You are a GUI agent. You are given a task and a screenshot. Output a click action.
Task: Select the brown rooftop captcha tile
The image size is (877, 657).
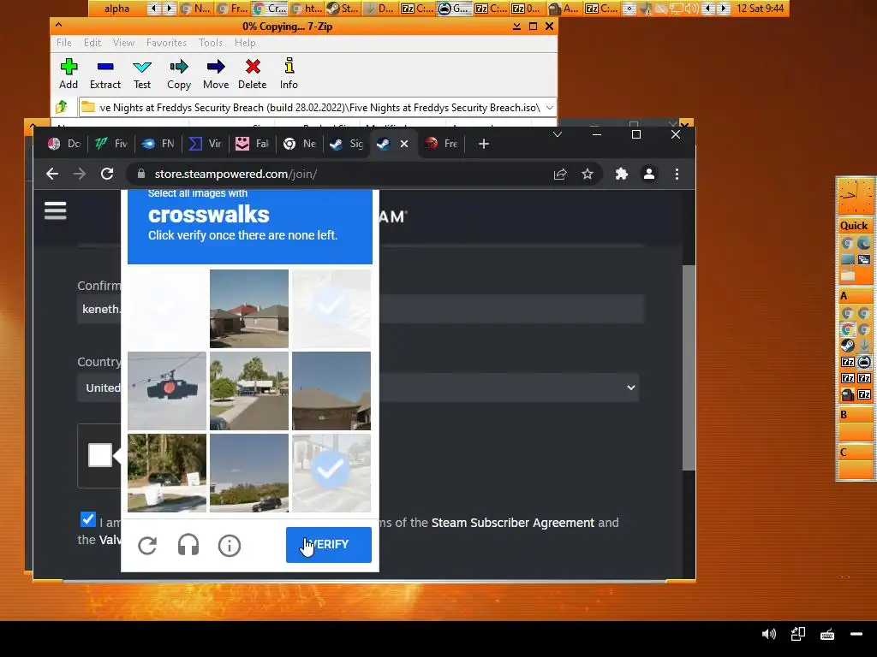click(331, 390)
